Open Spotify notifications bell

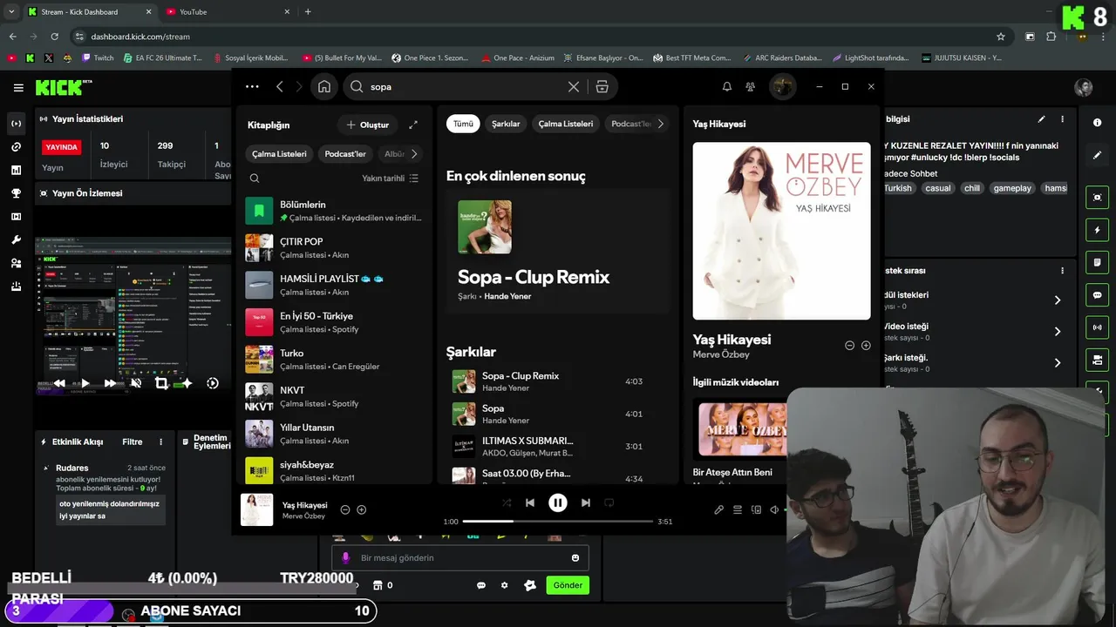[726, 87]
